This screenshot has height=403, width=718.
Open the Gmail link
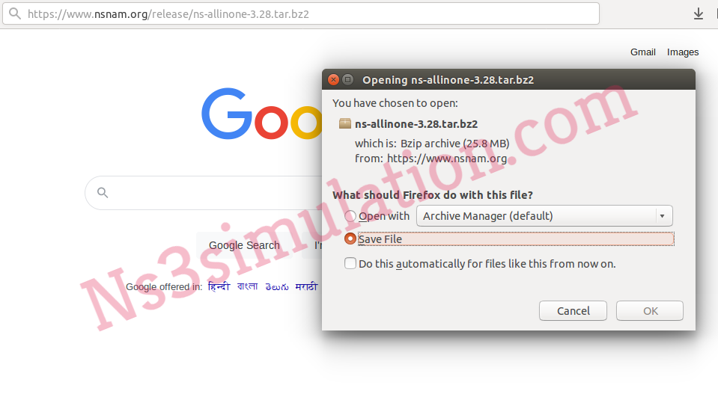[643, 52]
